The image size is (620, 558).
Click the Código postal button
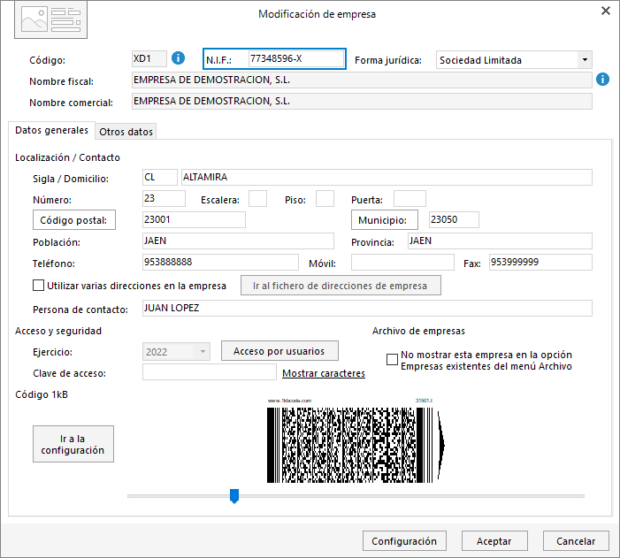point(74,220)
